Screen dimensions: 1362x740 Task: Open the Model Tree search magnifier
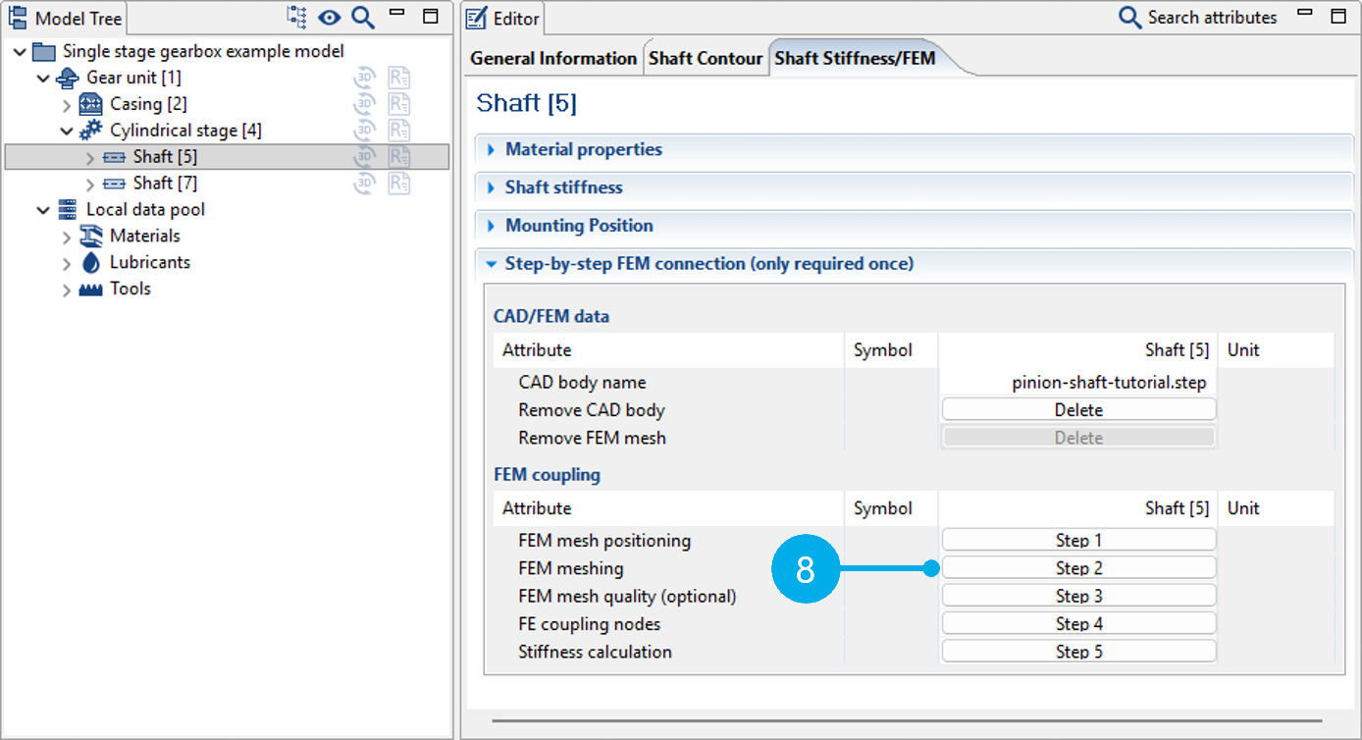point(363,17)
